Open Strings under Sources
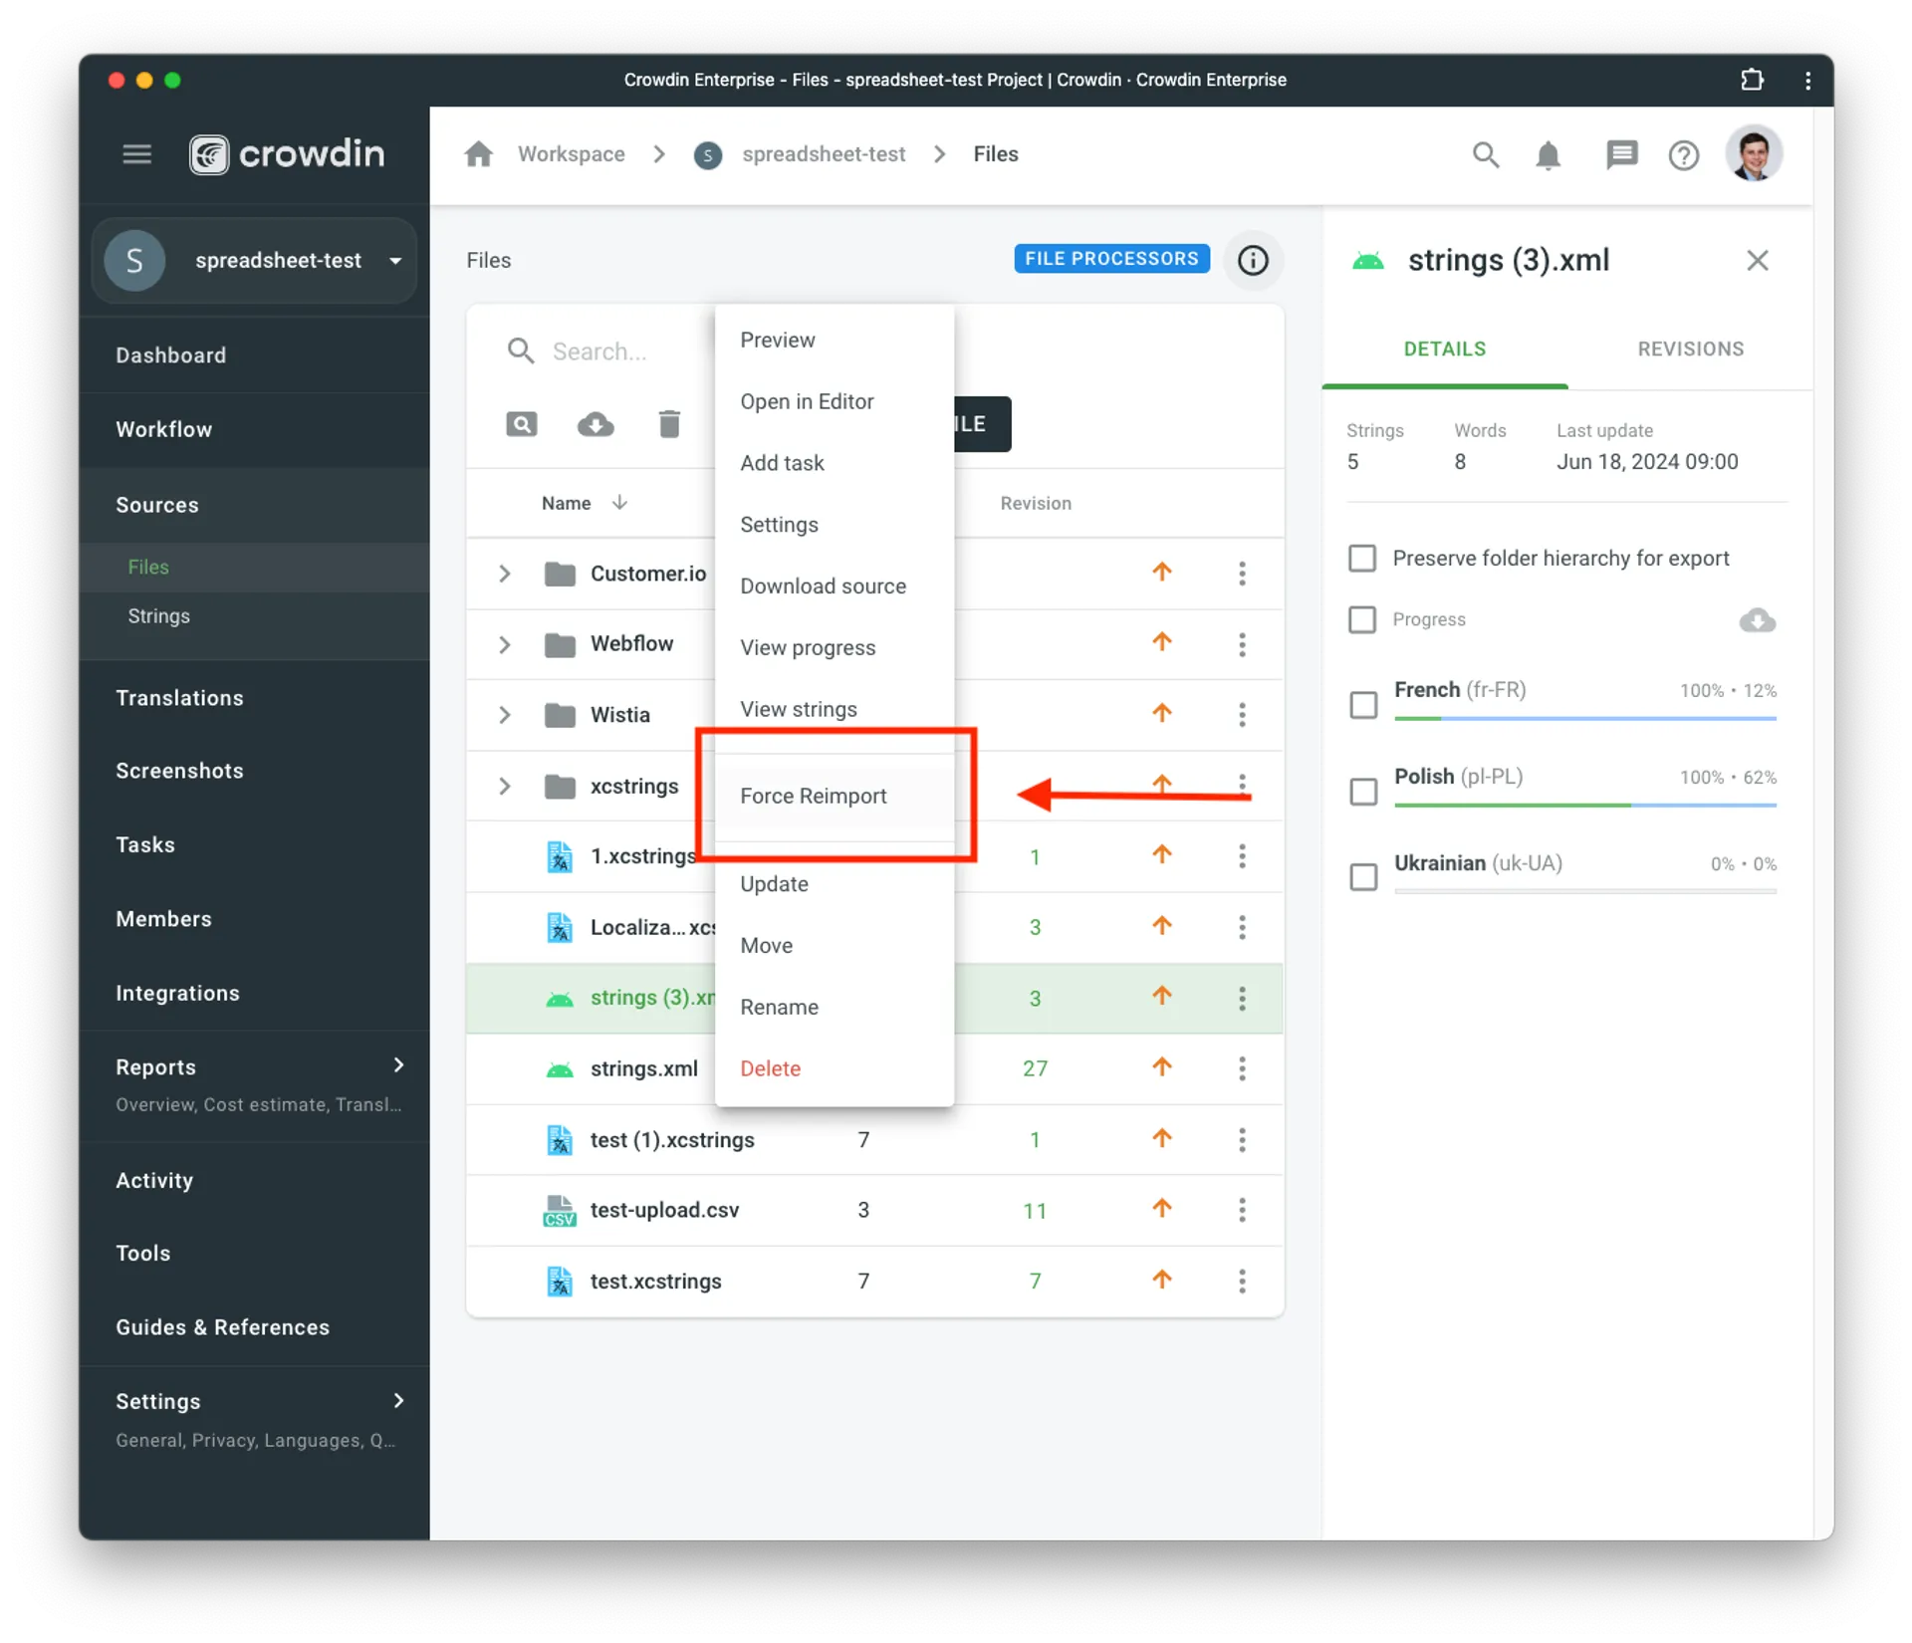Viewport: 1912px width, 1643px height. (x=158, y=615)
